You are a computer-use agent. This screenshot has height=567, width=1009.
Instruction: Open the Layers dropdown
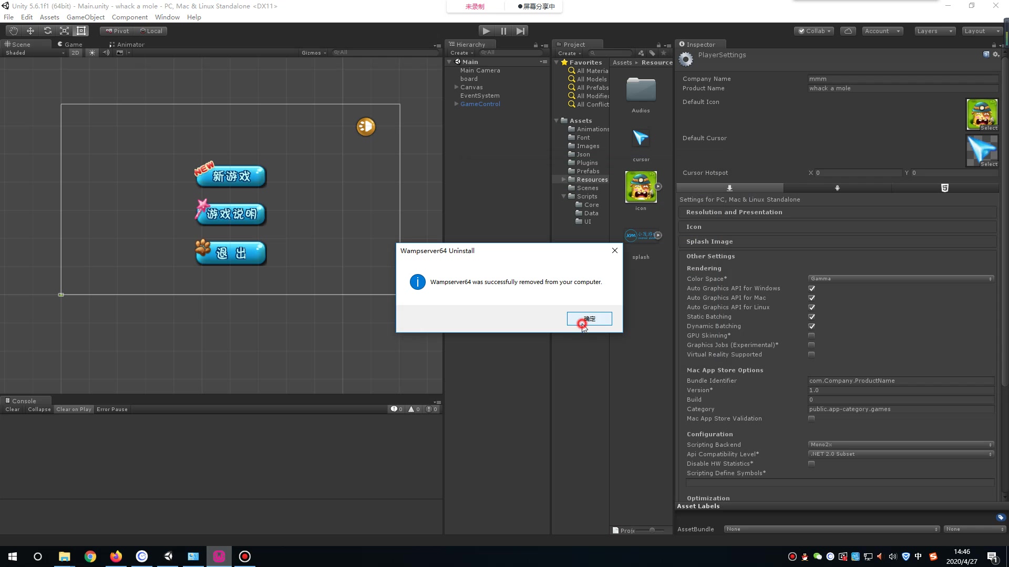click(934, 31)
